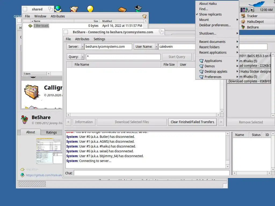Click the BeShare flowerpot icon in HaikuDepot
Image resolution: width=275 pixels, height=206 pixels.
(x=24, y=119)
